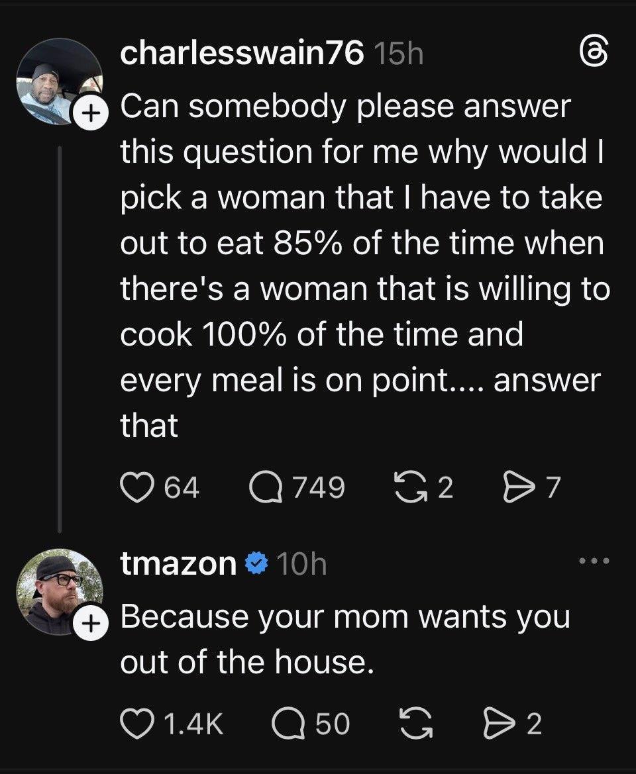The height and width of the screenshot is (774, 636).
Task: Like charlesswain76's post with the heart icon
Action: point(134,488)
